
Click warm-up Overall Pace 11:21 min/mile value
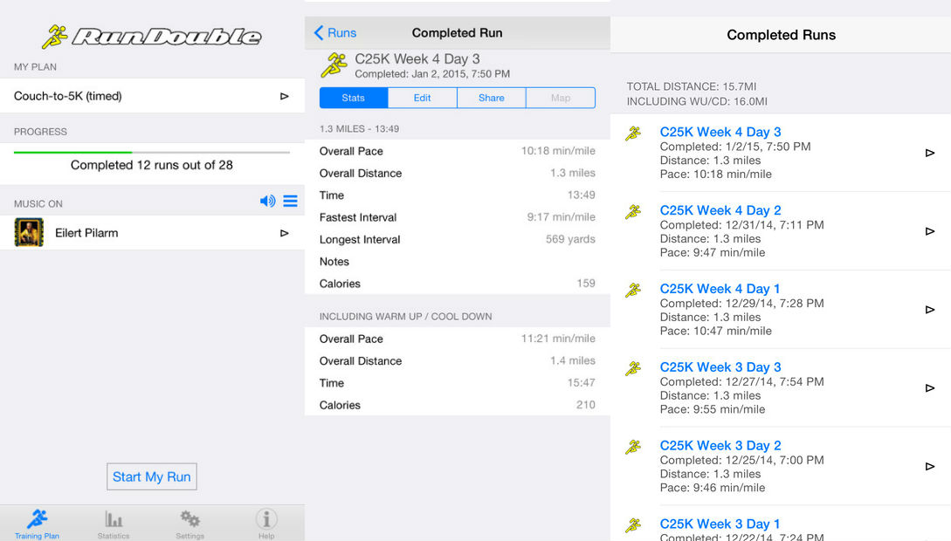coord(558,339)
